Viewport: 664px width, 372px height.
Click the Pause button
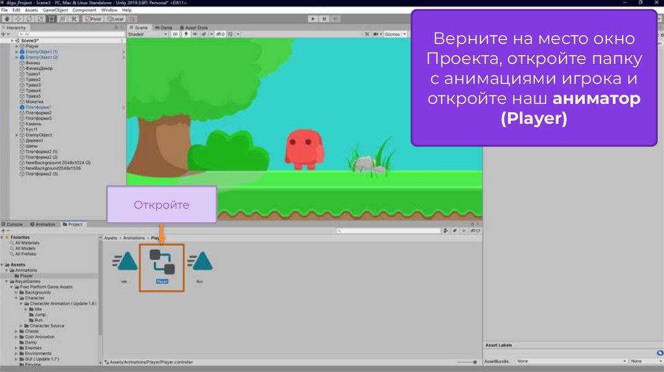pos(324,19)
